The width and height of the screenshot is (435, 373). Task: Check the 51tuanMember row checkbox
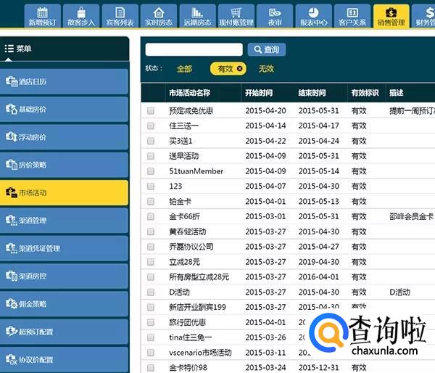tap(151, 171)
